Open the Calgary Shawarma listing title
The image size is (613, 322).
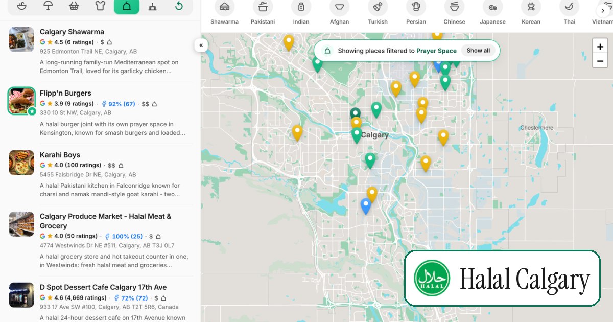point(72,32)
